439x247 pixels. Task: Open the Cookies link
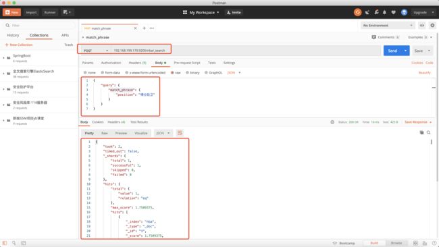417,63
